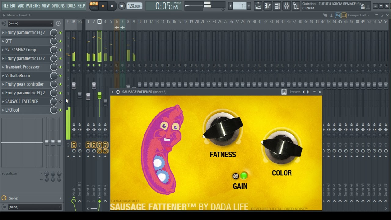
Task: Open the VIEW menu
Action: (46, 6)
